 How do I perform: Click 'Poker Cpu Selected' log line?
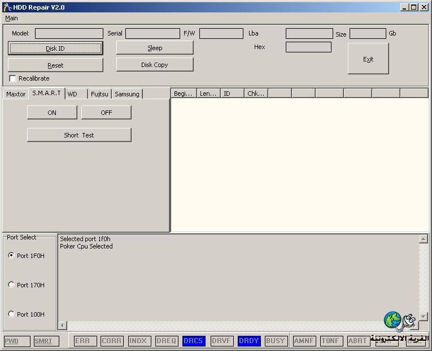tap(86, 246)
